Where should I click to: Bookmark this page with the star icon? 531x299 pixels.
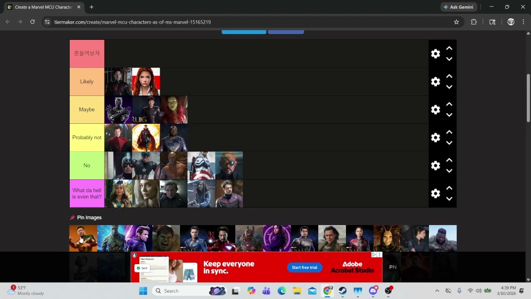coord(456,22)
